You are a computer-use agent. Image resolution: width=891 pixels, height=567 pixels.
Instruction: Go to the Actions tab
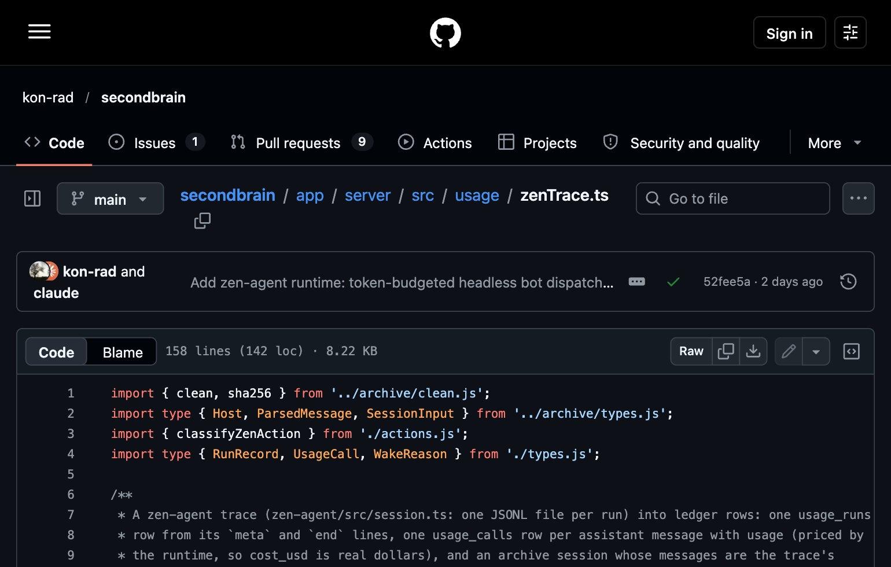pos(435,142)
